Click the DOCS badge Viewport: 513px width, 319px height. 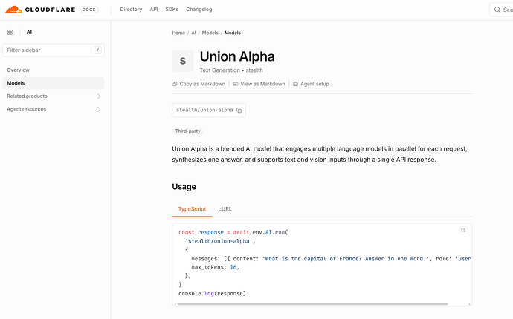coord(89,10)
